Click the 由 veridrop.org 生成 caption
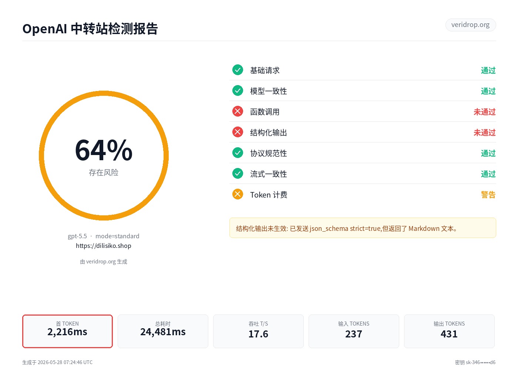 click(x=104, y=262)
